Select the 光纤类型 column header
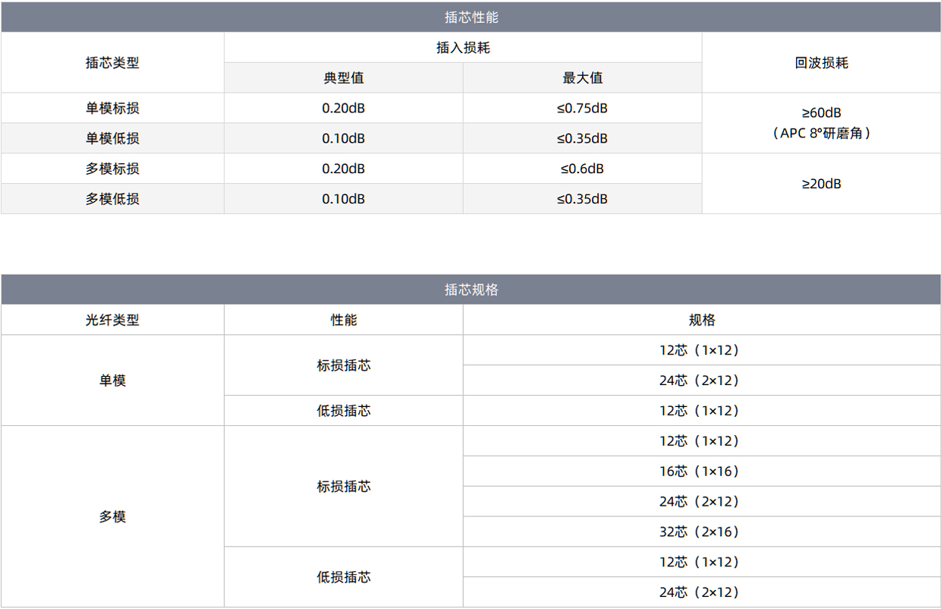Screen dimensions: 941x609 click(112, 320)
